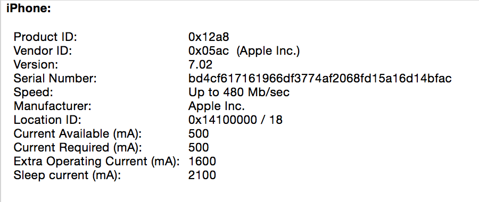Select the long serial number string

pyautogui.click(x=320, y=79)
